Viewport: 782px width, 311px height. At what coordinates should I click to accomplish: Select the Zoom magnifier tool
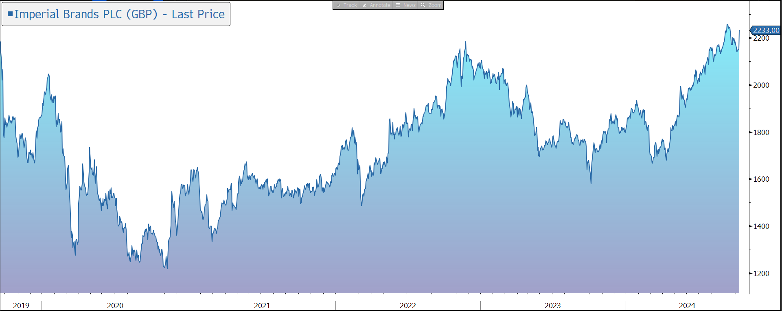click(x=431, y=5)
